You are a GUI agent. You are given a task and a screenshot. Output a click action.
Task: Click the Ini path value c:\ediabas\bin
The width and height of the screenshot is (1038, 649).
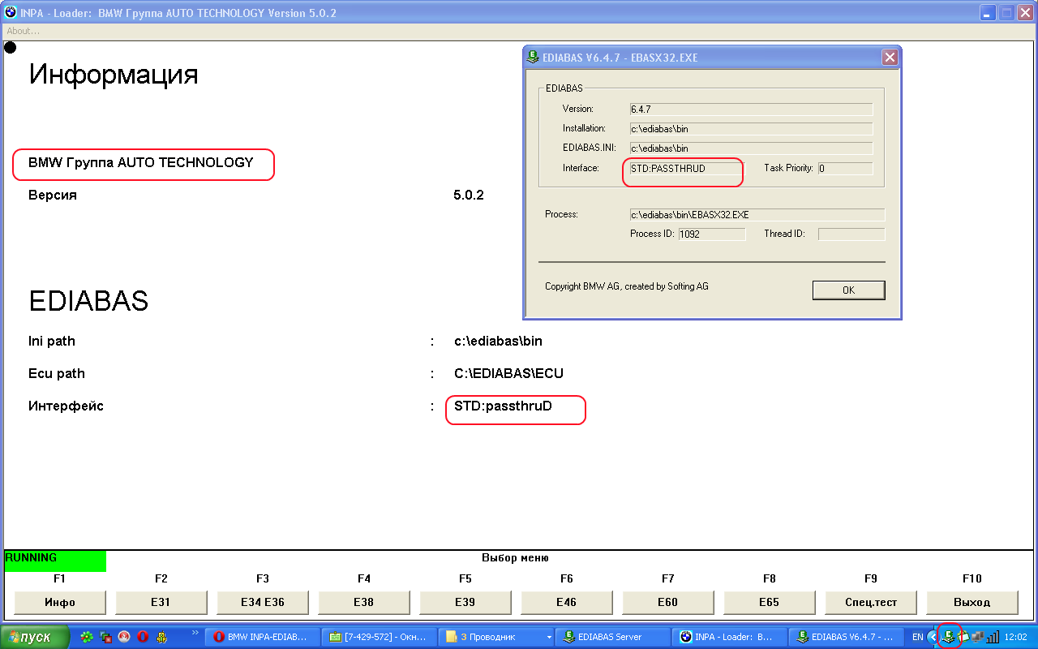497,342
